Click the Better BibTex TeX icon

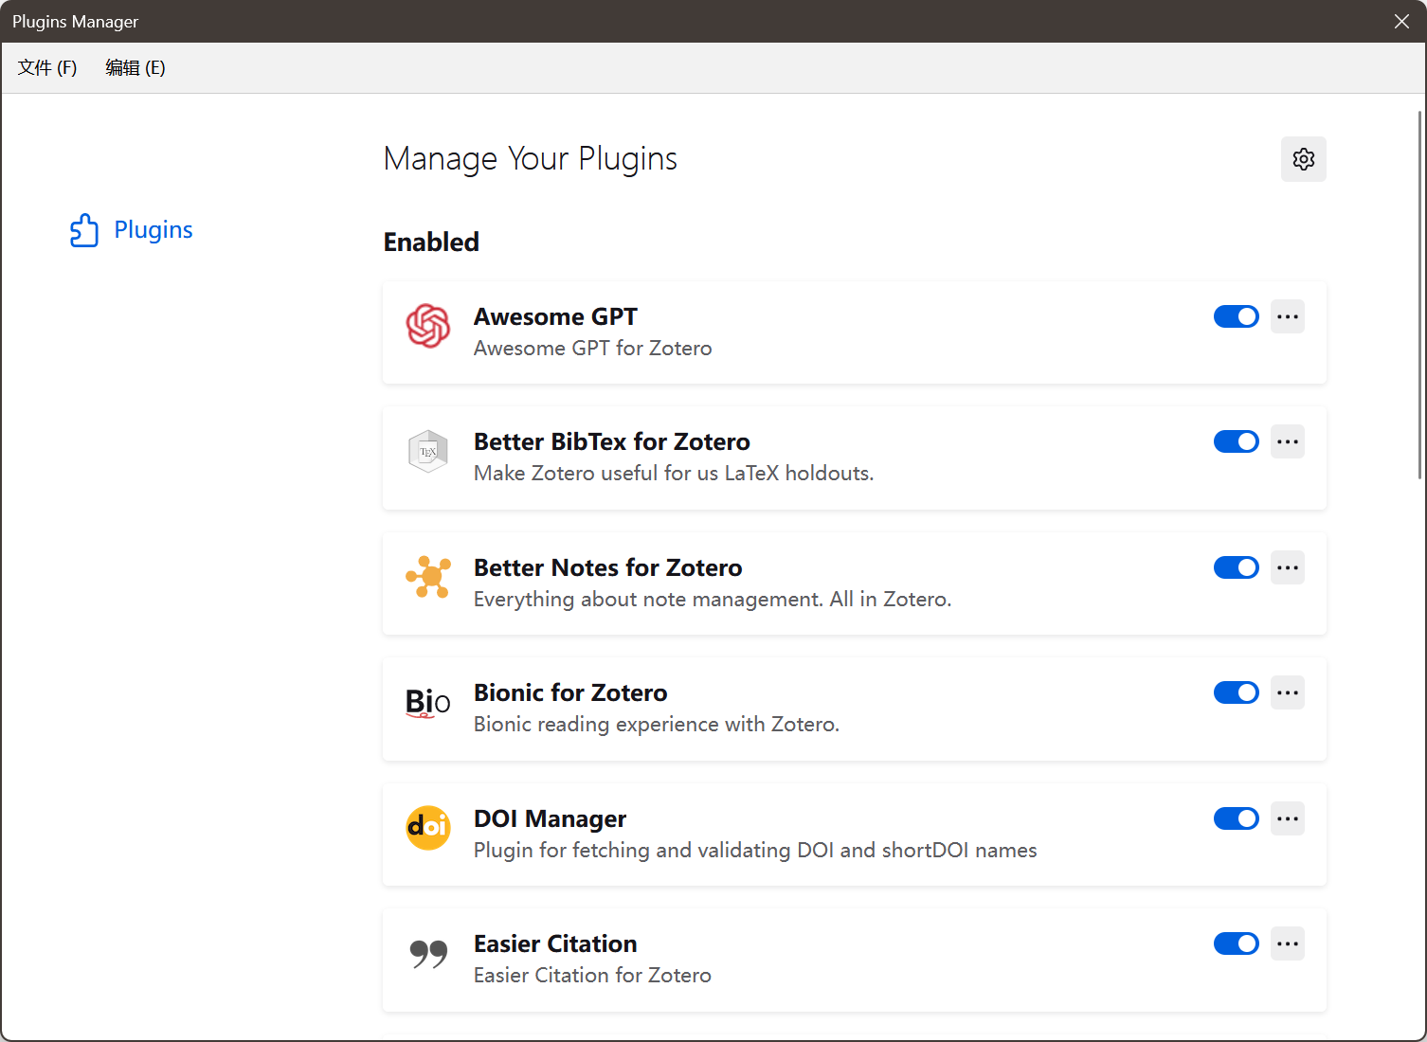pyautogui.click(x=428, y=452)
